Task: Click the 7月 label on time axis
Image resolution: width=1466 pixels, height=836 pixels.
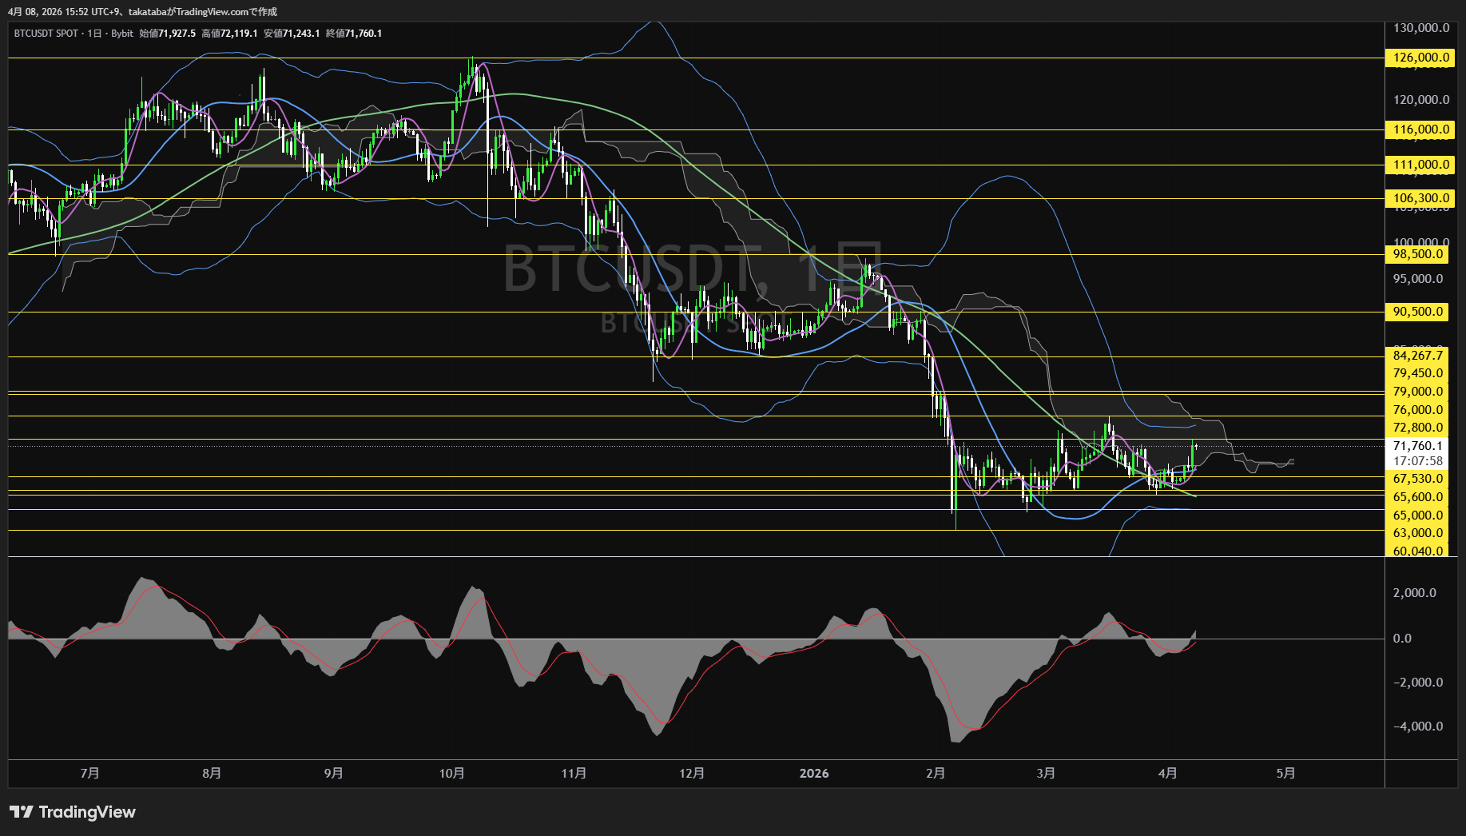Action: 90,774
